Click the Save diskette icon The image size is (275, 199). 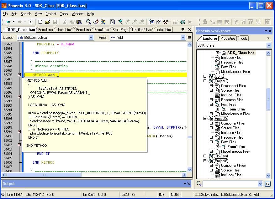tap(55, 22)
